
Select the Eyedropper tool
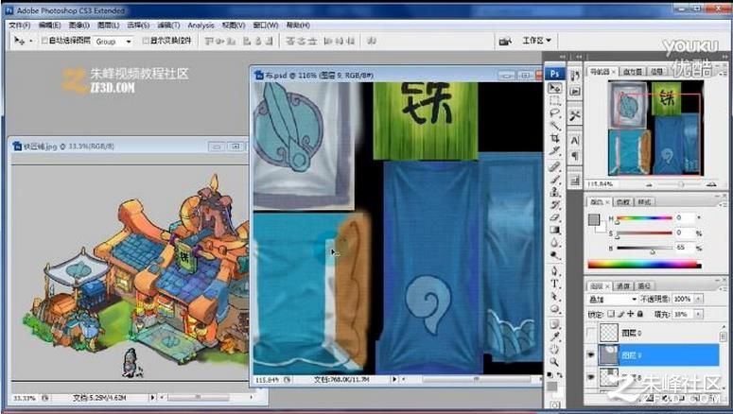[555, 336]
